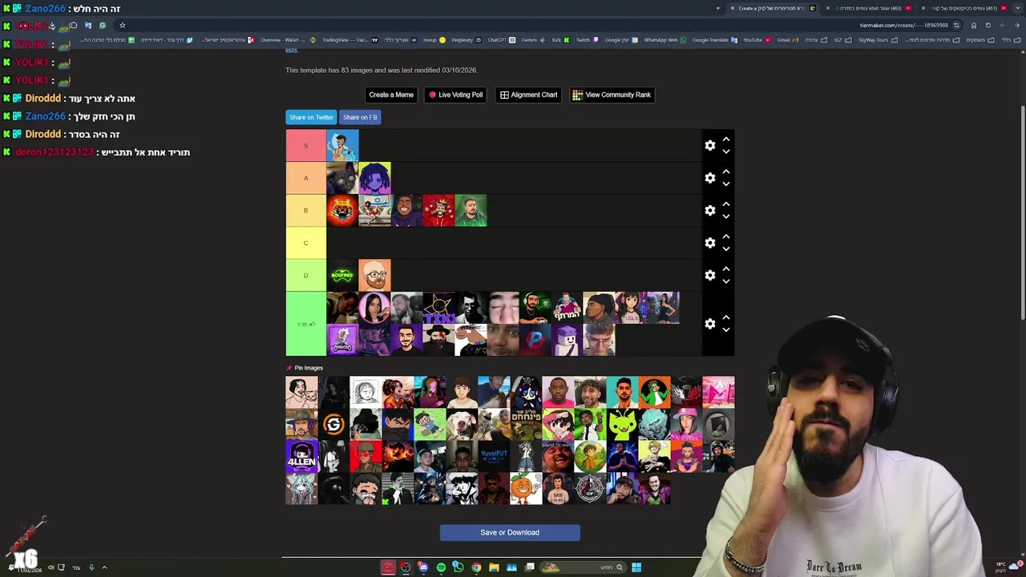Open settings gear for C tier row

click(709, 243)
